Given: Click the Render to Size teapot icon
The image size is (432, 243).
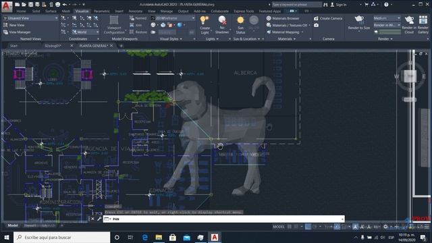Looking at the screenshot, I should 358,20.
